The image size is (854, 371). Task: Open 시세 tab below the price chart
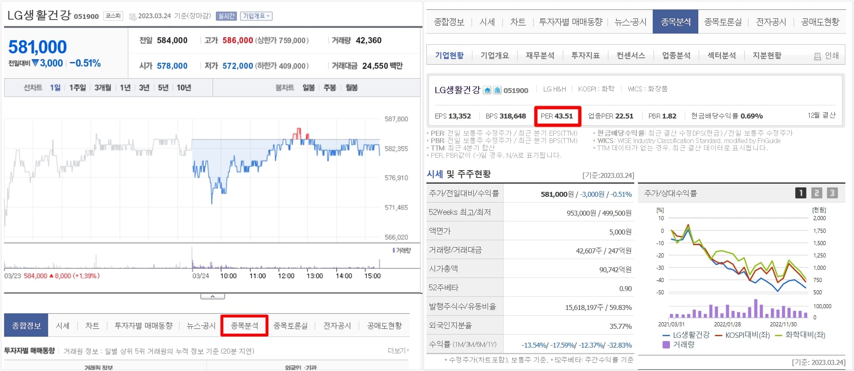click(62, 325)
